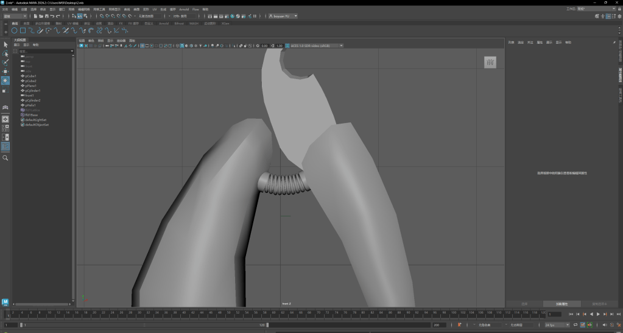Image resolution: width=623 pixels, height=333 pixels.
Task: Select the arrow Select tool in toolbox
Action: pyautogui.click(x=5, y=44)
